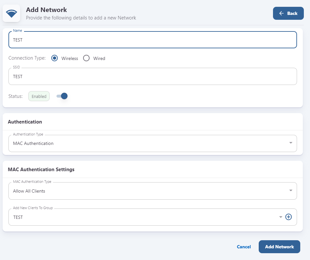Click the Wi-Fi network icon in the header
This screenshot has width=310, height=260.
point(11,13)
